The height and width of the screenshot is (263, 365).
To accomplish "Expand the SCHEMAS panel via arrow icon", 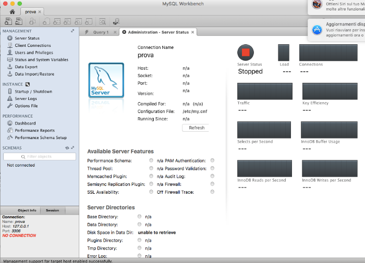I will click(x=72, y=148).
